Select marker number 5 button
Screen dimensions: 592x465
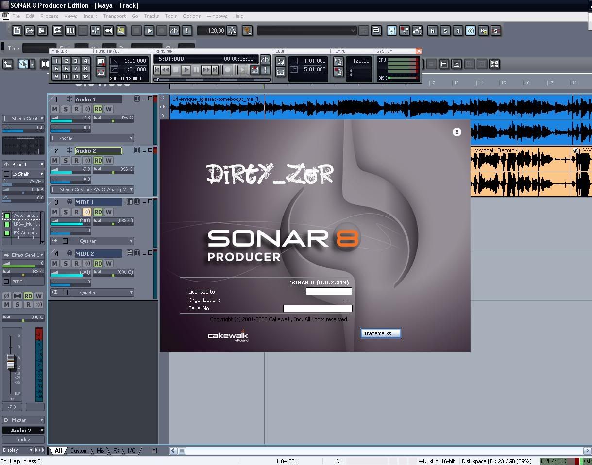click(56, 69)
